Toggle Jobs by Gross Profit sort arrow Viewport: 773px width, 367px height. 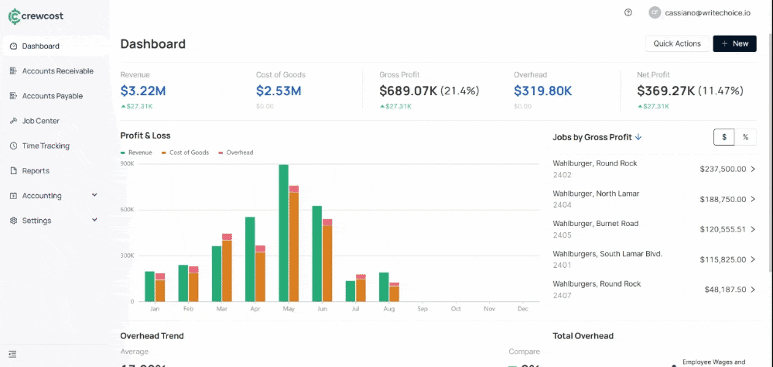pyautogui.click(x=638, y=137)
